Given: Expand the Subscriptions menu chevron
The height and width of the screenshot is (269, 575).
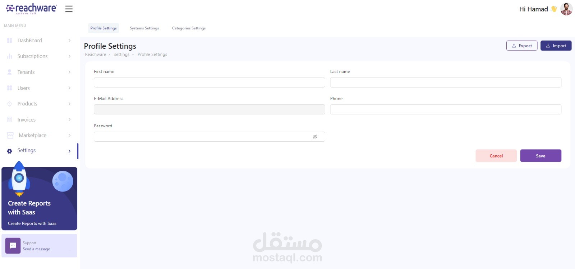Looking at the screenshot, I should [69, 56].
